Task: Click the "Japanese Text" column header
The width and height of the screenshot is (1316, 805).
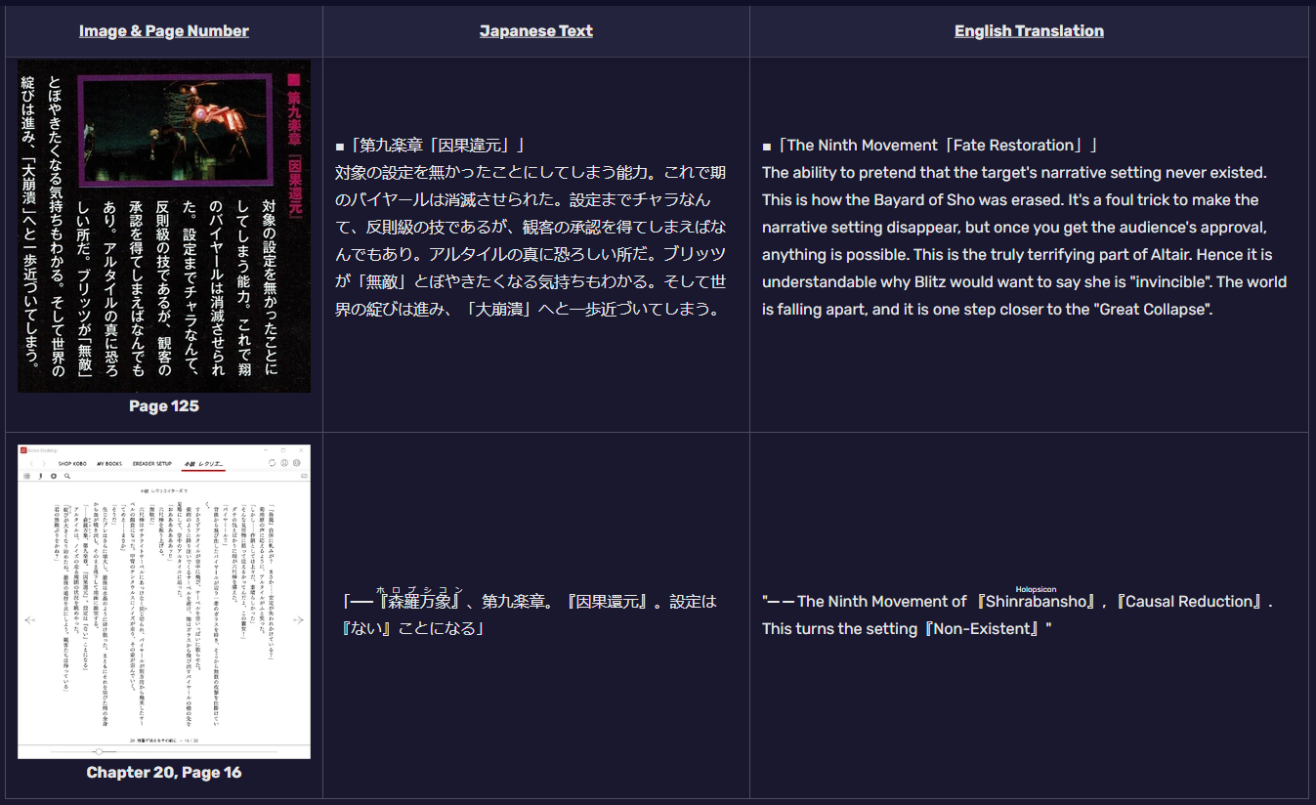Action: click(x=536, y=31)
